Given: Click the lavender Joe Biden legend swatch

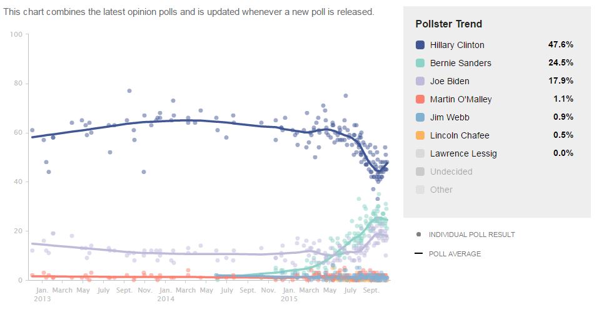Looking at the screenshot, I should pos(420,81).
